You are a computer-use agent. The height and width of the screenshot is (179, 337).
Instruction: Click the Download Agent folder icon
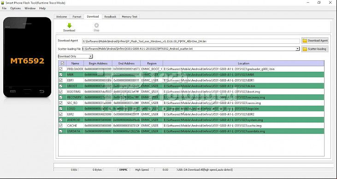[x=305, y=40]
